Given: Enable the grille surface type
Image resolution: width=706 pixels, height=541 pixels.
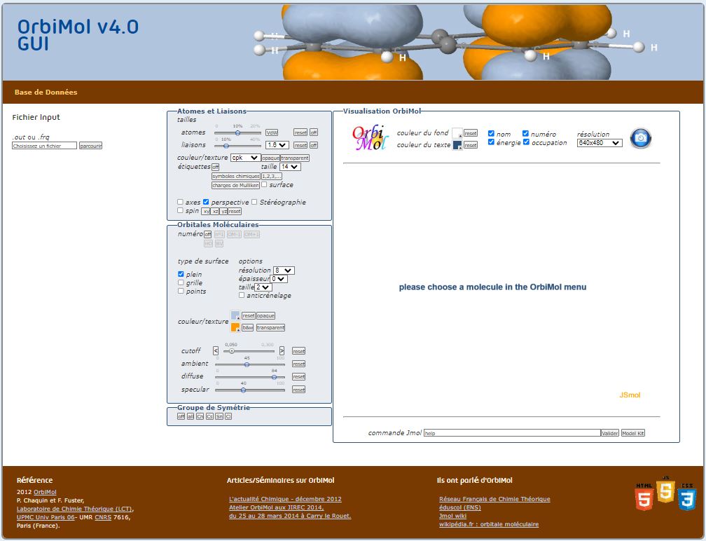Looking at the screenshot, I should pos(181,282).
